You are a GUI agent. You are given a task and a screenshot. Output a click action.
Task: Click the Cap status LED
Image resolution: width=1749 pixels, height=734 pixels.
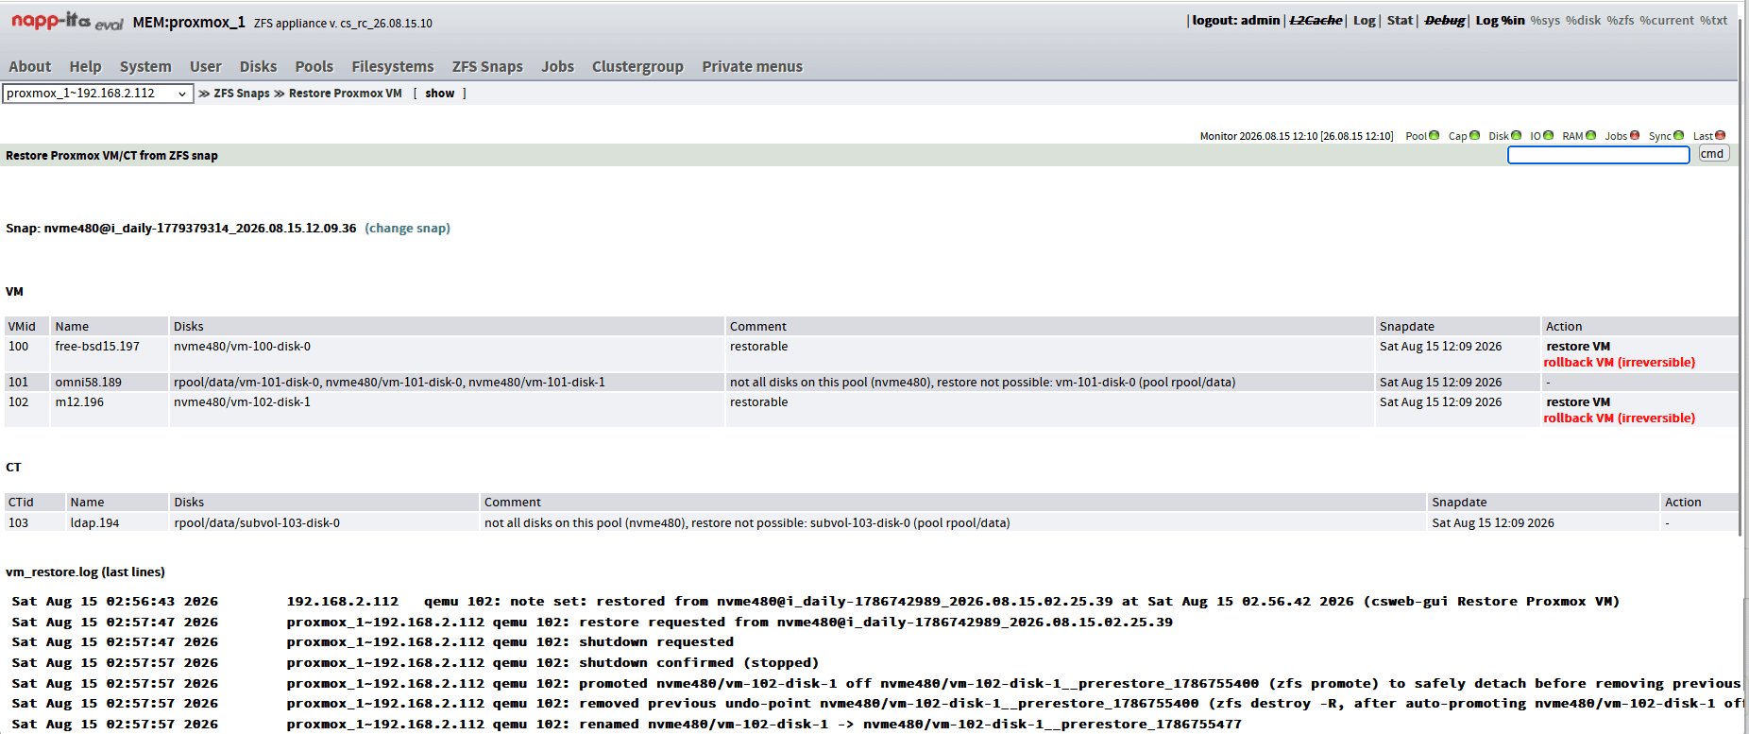(1475, 135)
